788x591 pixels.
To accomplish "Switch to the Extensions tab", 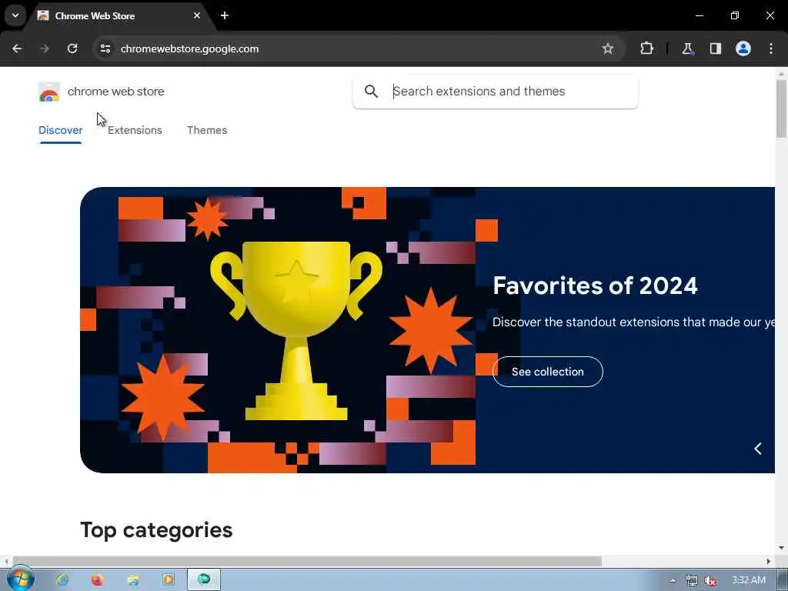I will pos(135,131).
